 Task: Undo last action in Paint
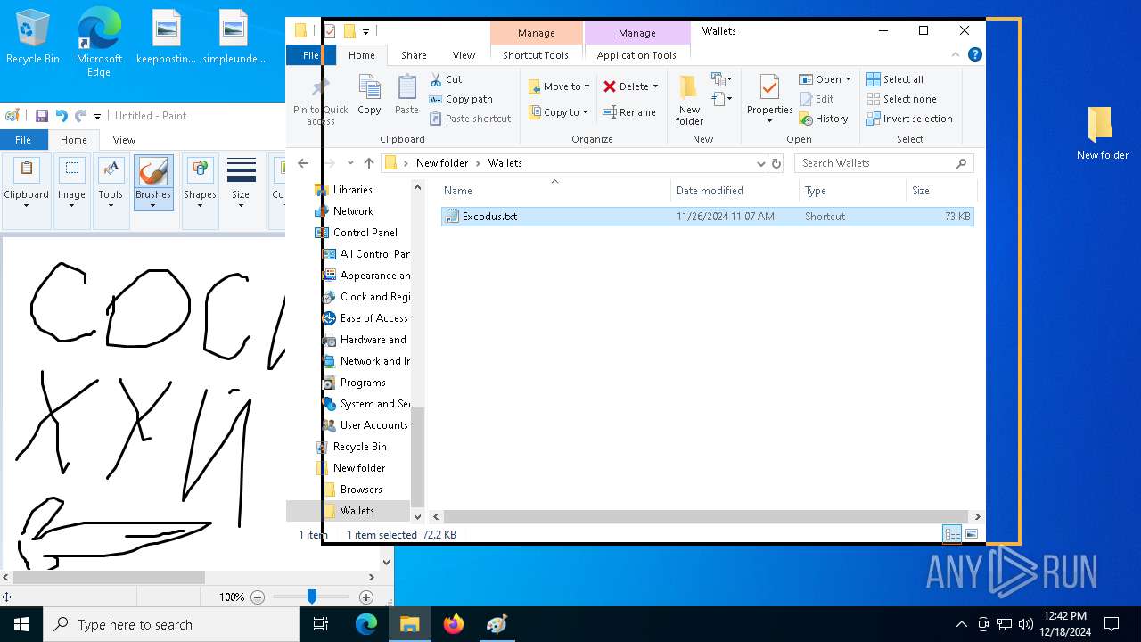(x=62, y=116)
